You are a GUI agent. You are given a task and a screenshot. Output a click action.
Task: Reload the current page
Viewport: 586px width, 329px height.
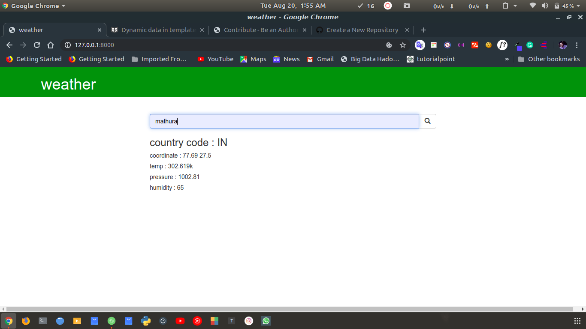pos(37,45)
